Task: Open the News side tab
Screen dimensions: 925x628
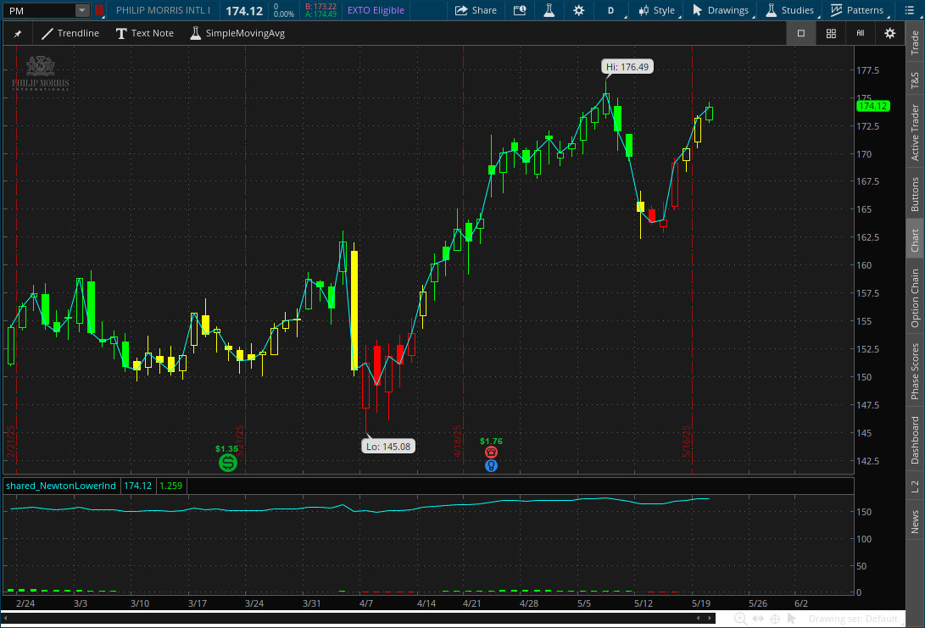Action: (915, 522)
